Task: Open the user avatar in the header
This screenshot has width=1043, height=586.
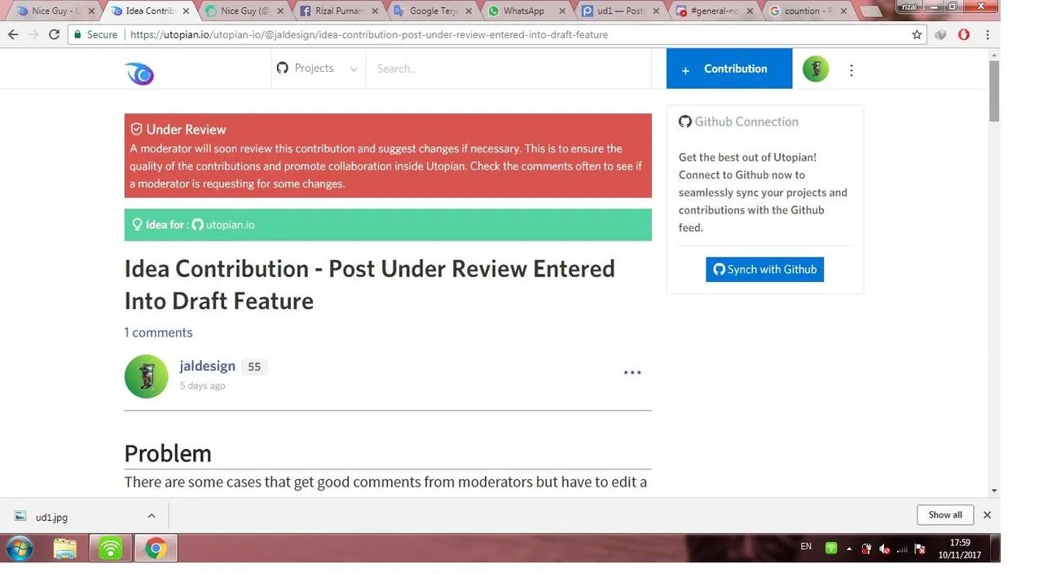Action: [816, 69]
